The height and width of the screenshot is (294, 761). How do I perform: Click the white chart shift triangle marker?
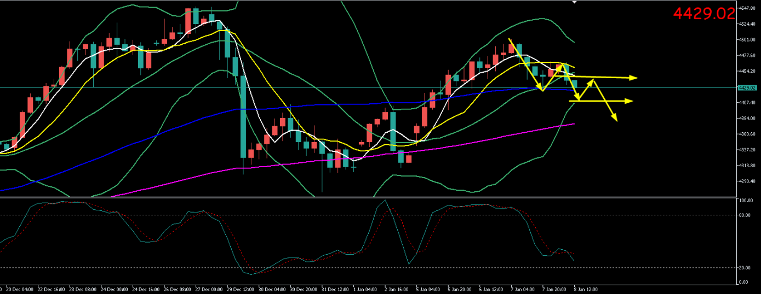pyautogui.click(x=574, y=2)
